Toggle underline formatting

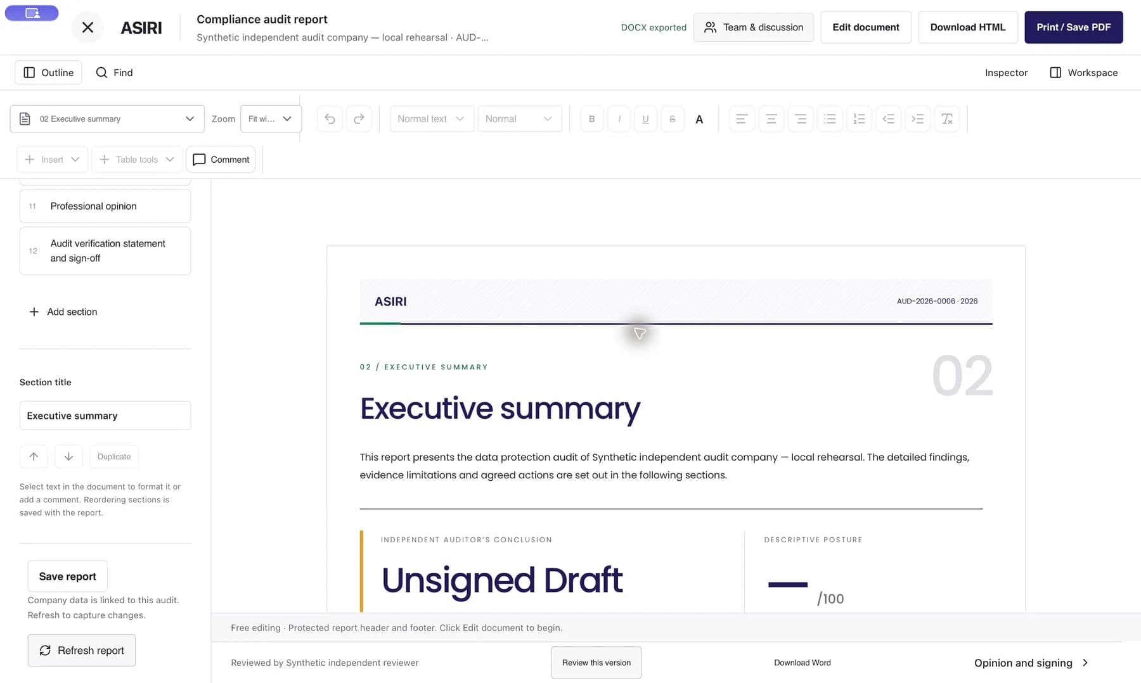click(645, 118)
